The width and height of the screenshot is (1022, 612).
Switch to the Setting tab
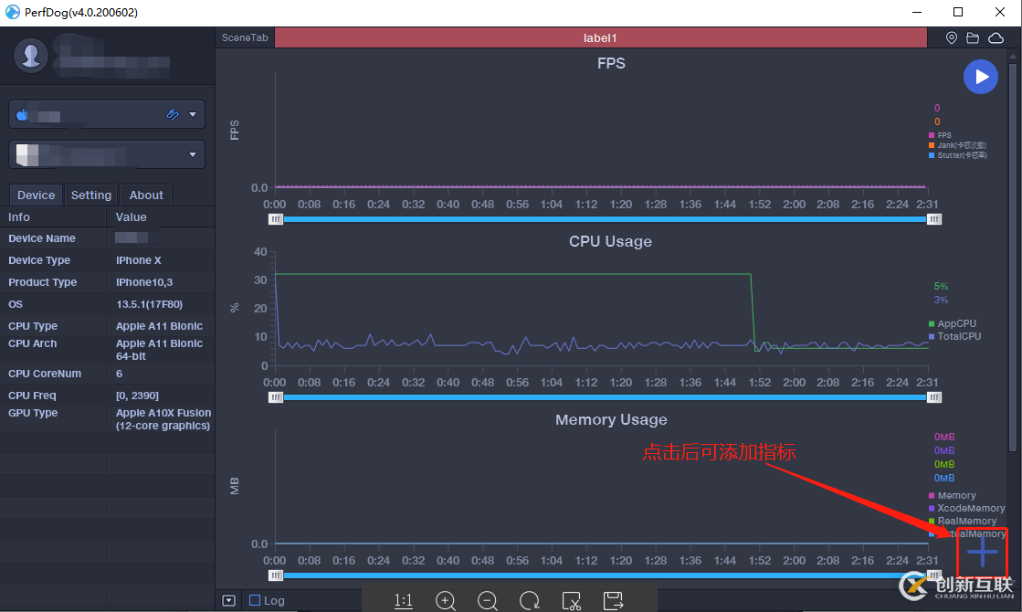pos(90,195)
